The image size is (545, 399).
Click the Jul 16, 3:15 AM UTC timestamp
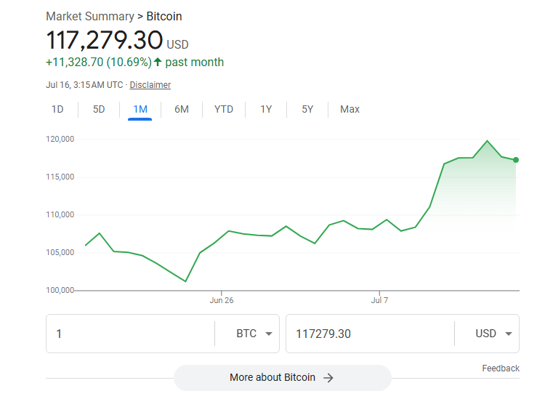point(84,85)
